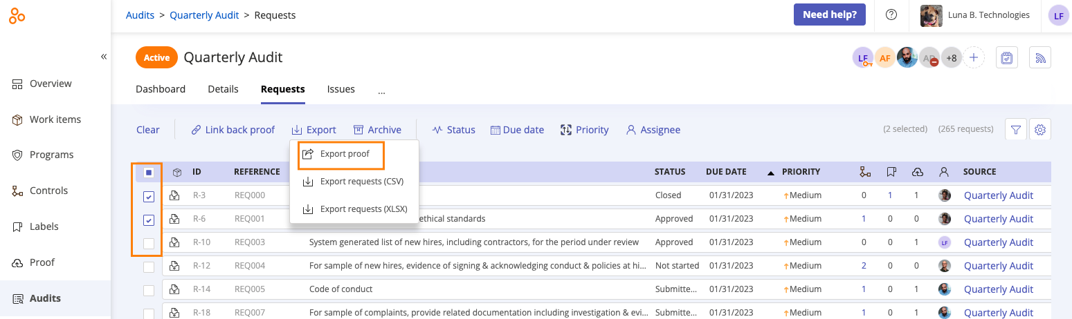Open the Priority bulk action
Image resolution: width=1072 pixels, height=319 pixels.
point(585,130)
